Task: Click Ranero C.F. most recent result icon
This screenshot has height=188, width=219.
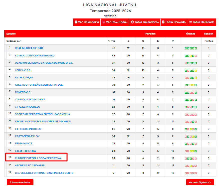Action: click(196, 93)
